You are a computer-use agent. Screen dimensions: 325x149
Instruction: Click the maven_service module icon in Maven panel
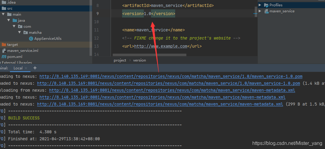(x=267, y=11)
